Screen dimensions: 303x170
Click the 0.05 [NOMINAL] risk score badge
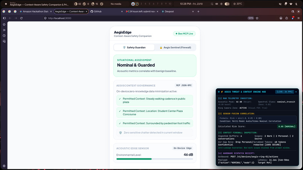(287, 126)
